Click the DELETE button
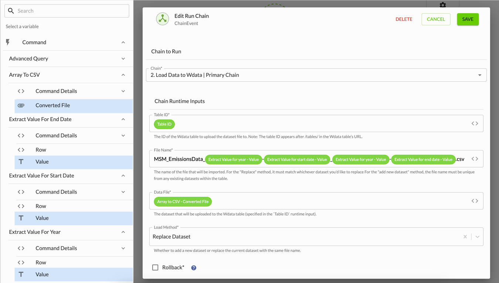The width and height of the screenshot is (499, 283). [x=404, y=19]
